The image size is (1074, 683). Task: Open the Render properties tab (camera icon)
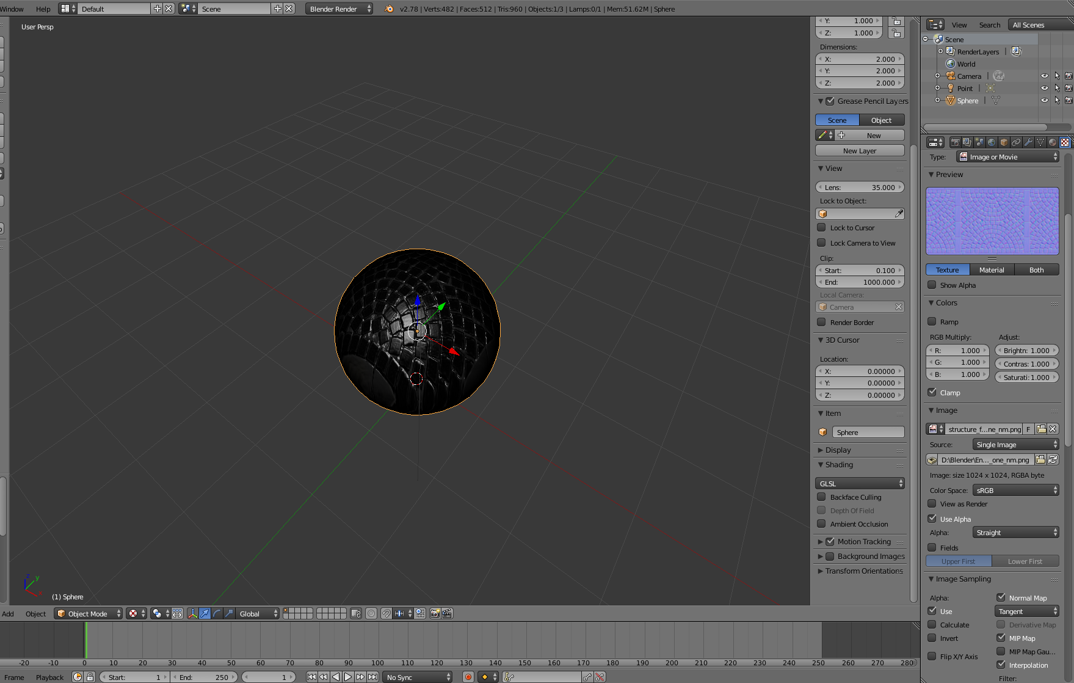(x=955, y=142)
